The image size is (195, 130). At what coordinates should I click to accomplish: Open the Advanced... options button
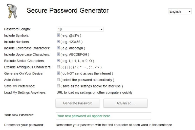click(x=125, y=103)
